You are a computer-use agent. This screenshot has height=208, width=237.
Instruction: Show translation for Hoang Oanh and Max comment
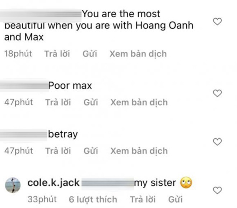tap(138, 54)
